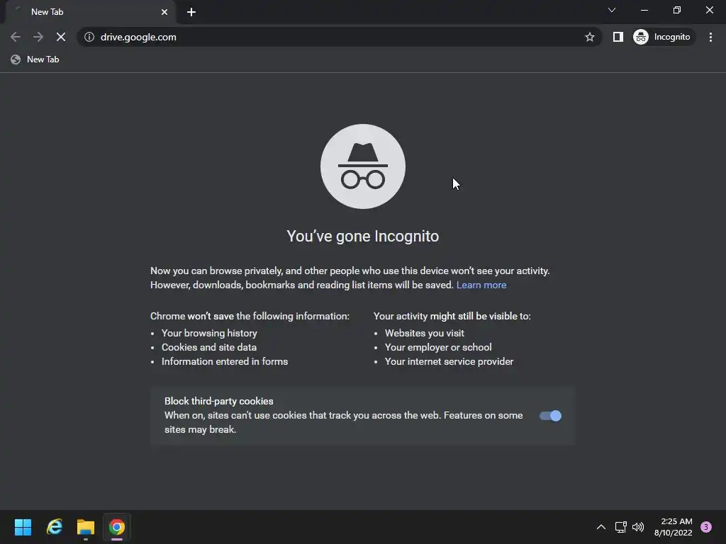Screen dimensions: 726x544
Task: Minimize the Chrome window
Action: [x=644, y=10]
